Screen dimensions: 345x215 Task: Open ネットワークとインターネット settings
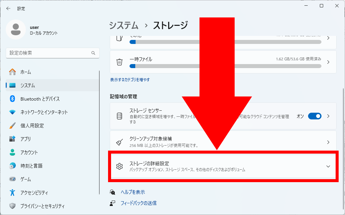44,112
